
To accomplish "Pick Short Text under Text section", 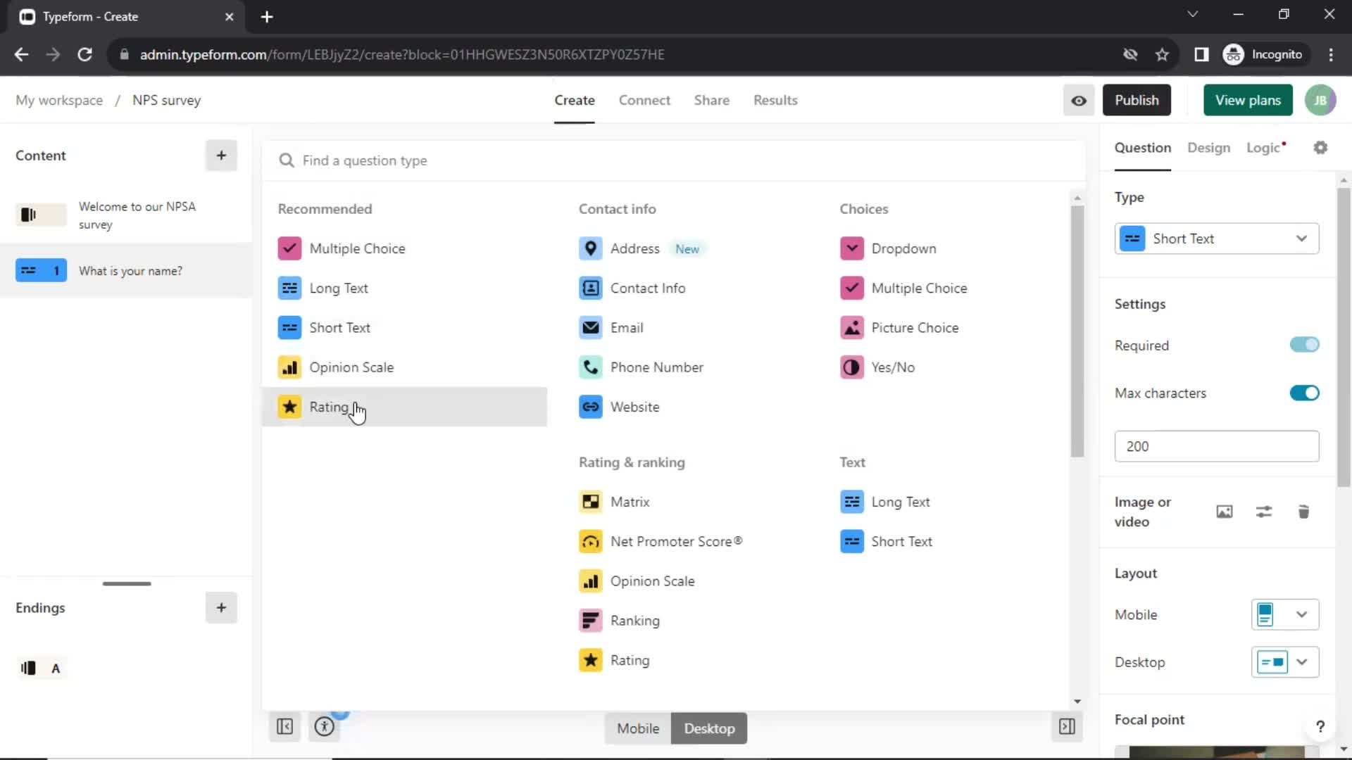I will click(887, 541).
